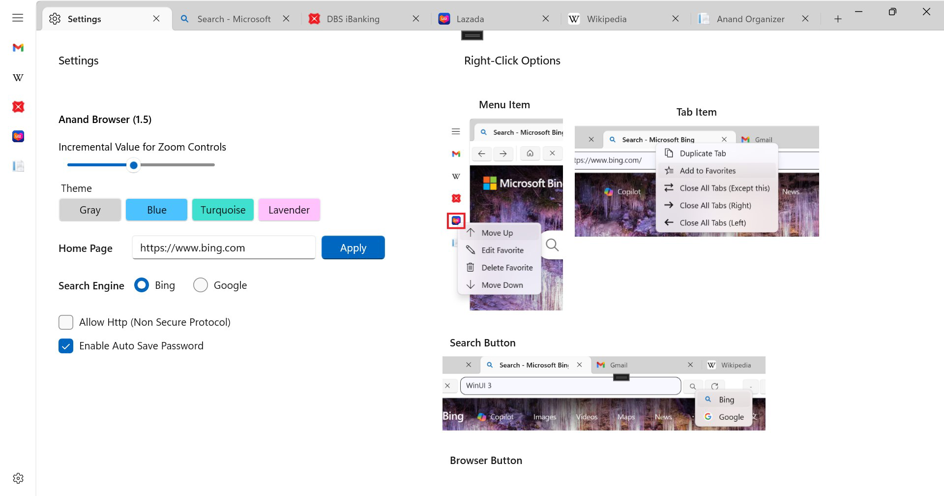Open Gmail favorite in sidebar
Screen dimensions: 944x496
point(18,48)
